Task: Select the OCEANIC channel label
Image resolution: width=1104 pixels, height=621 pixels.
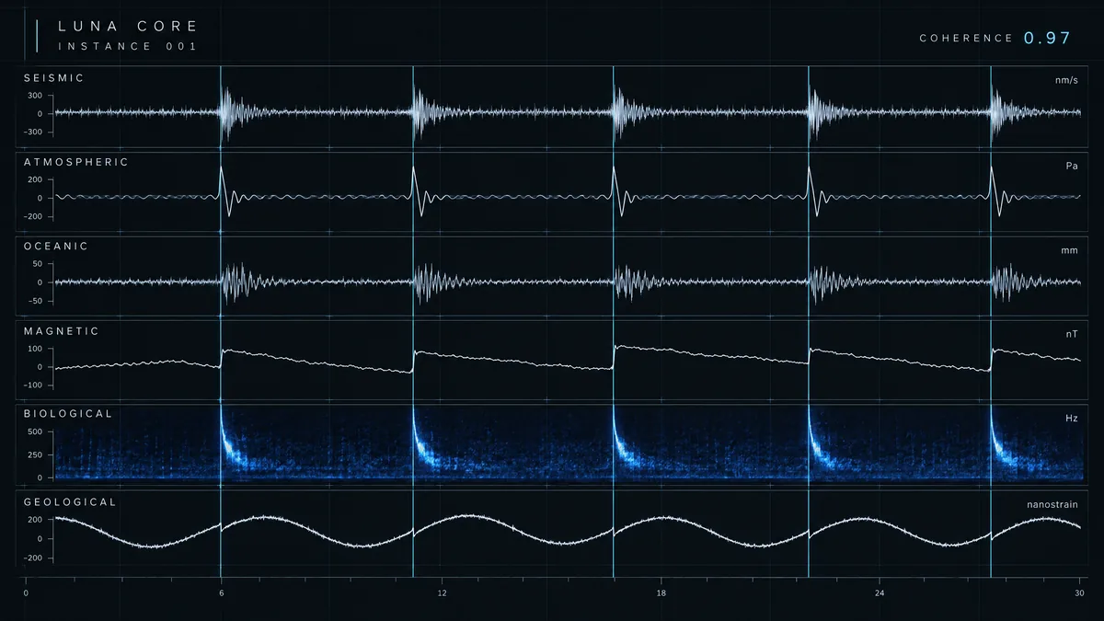Action: 56,247
